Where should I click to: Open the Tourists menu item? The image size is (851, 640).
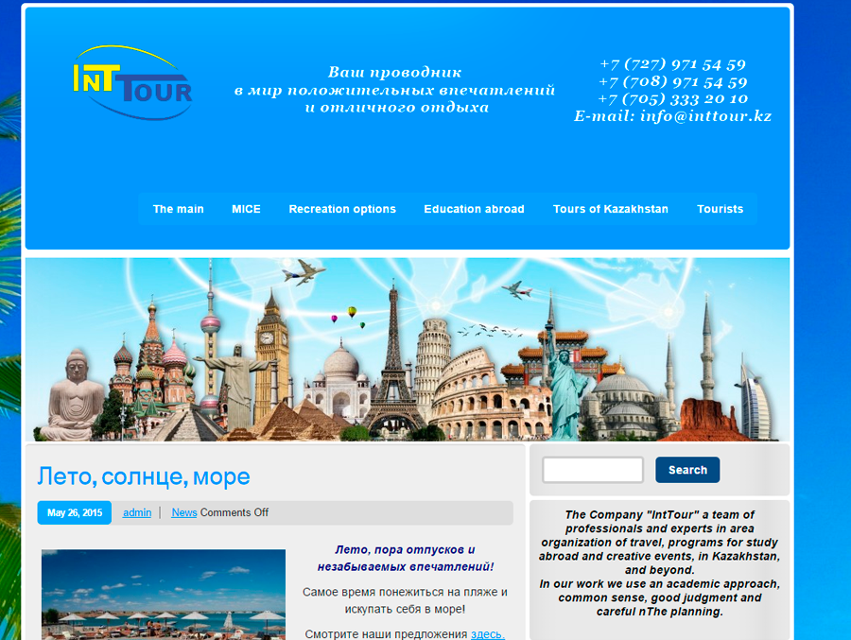point(720,209)
